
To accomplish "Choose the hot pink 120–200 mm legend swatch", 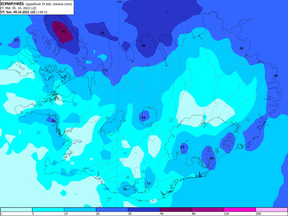I will click(240, 210).
